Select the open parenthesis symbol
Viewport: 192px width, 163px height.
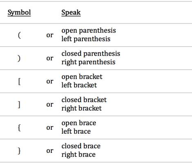(x=19, y=35)
